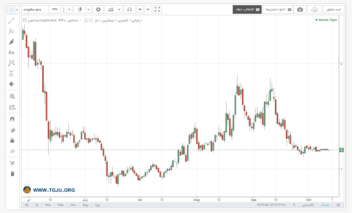Expand the chart style dropdown arrow
Screen dimensions: 352x213
pyautogui.click(x=88, y=9)
